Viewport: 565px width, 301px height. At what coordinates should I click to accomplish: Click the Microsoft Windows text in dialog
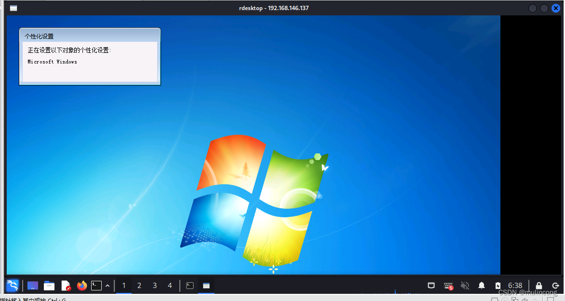[52, 62]
